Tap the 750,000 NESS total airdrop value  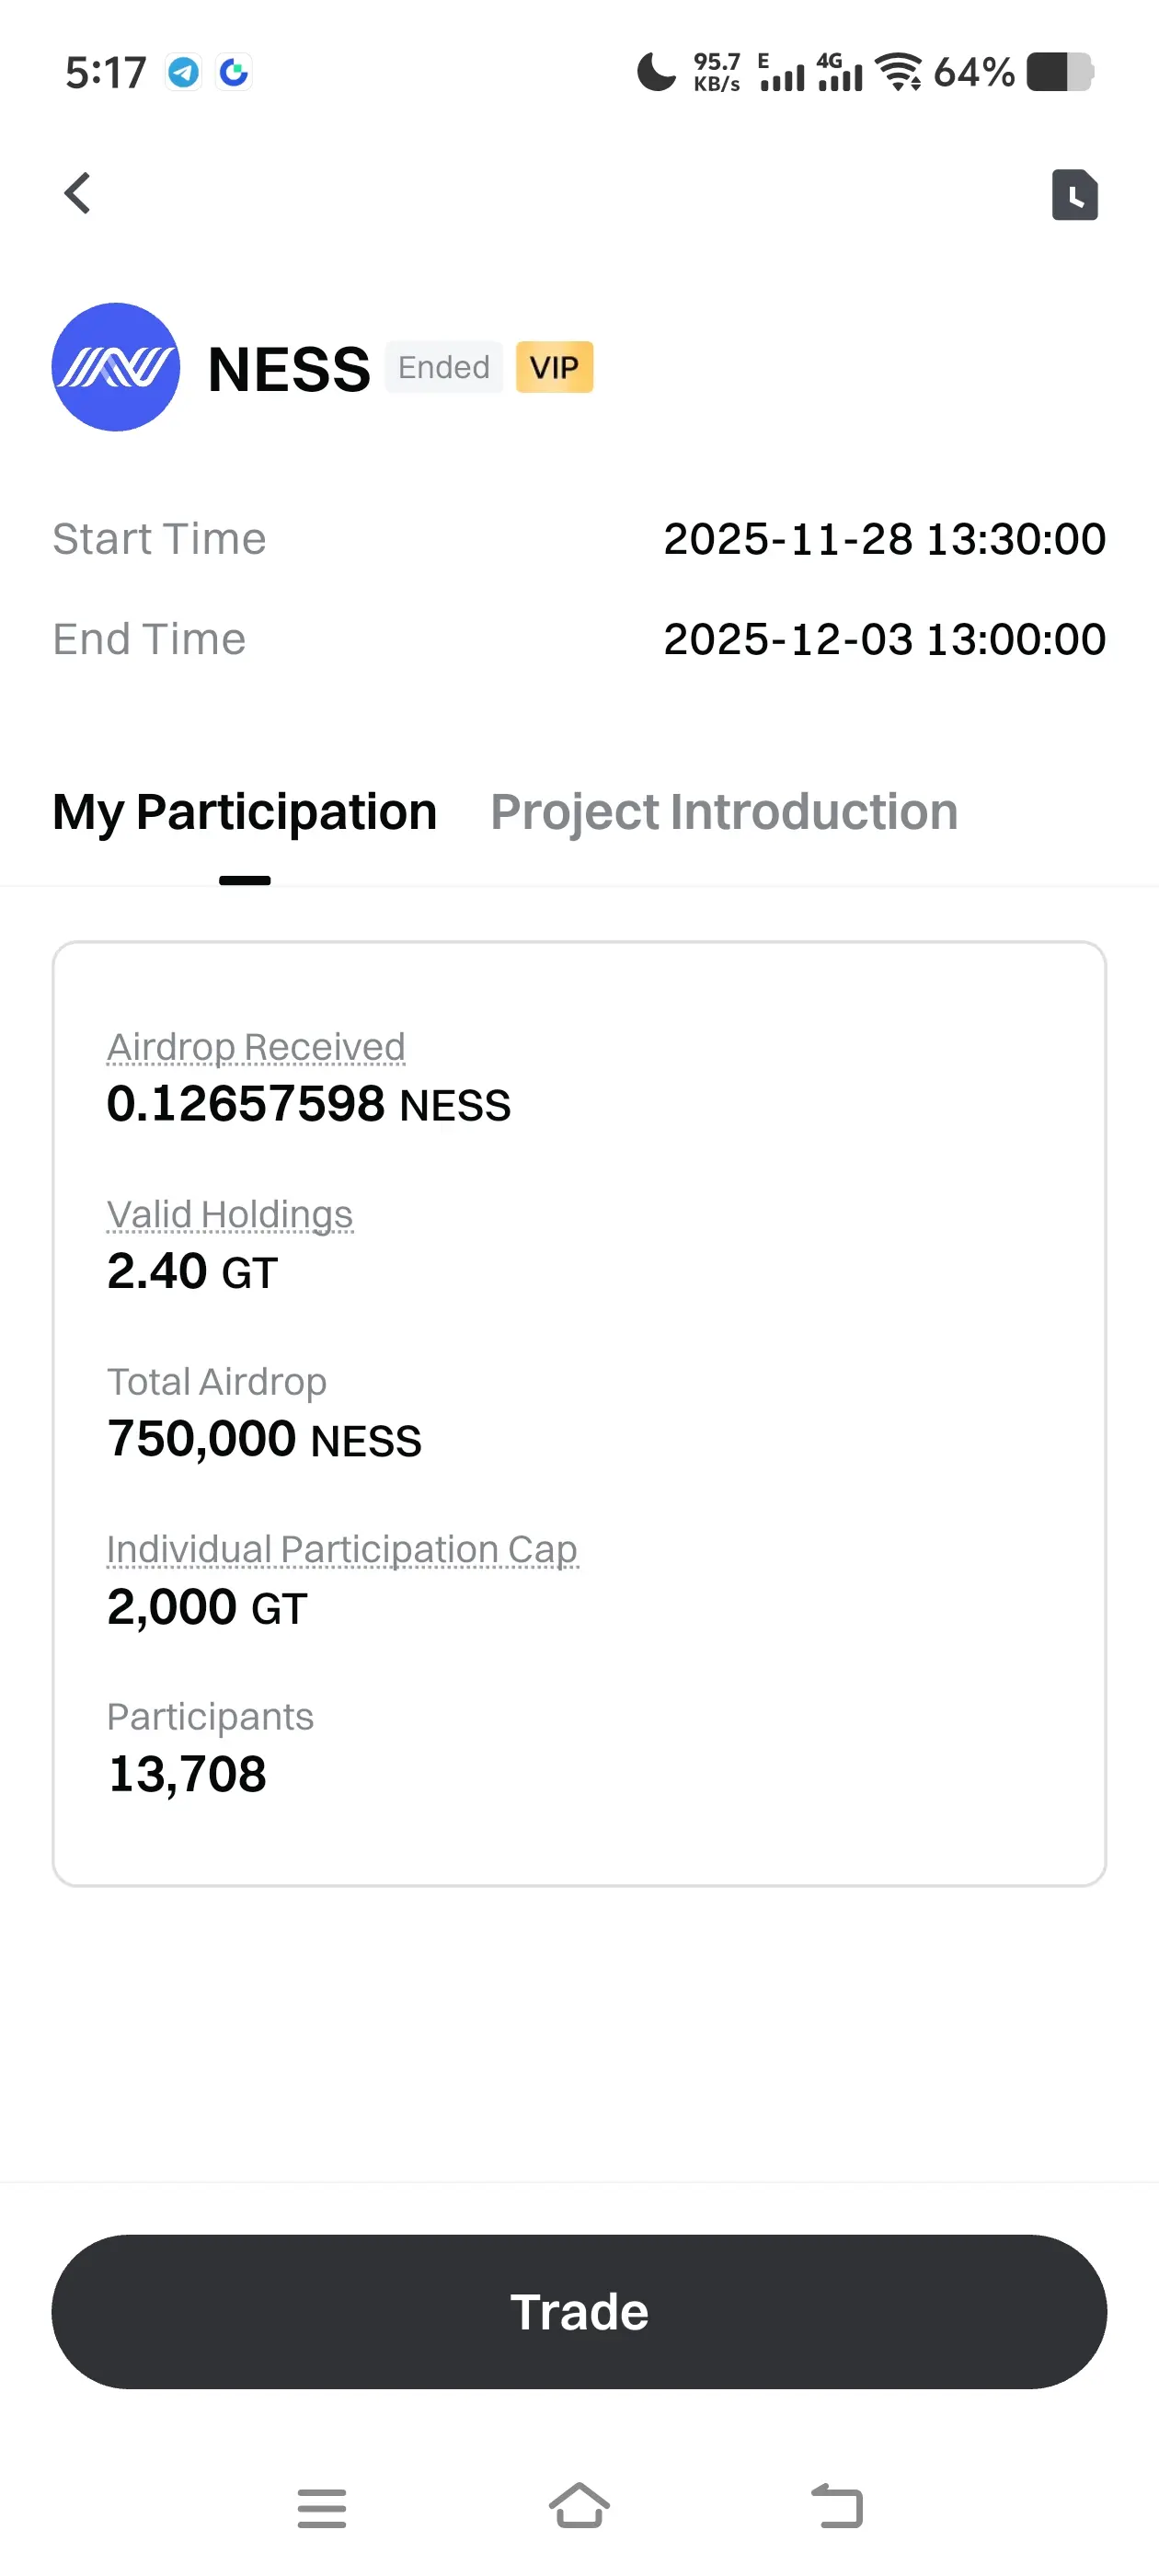tap(264, 1439)
